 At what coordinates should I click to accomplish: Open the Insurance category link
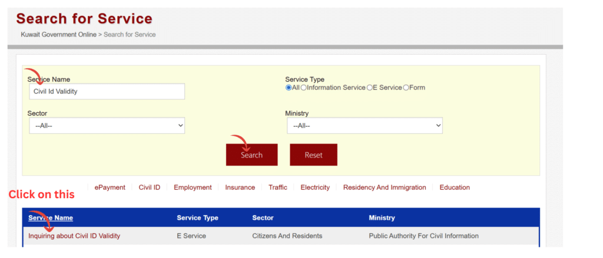[x=240, y=187]
